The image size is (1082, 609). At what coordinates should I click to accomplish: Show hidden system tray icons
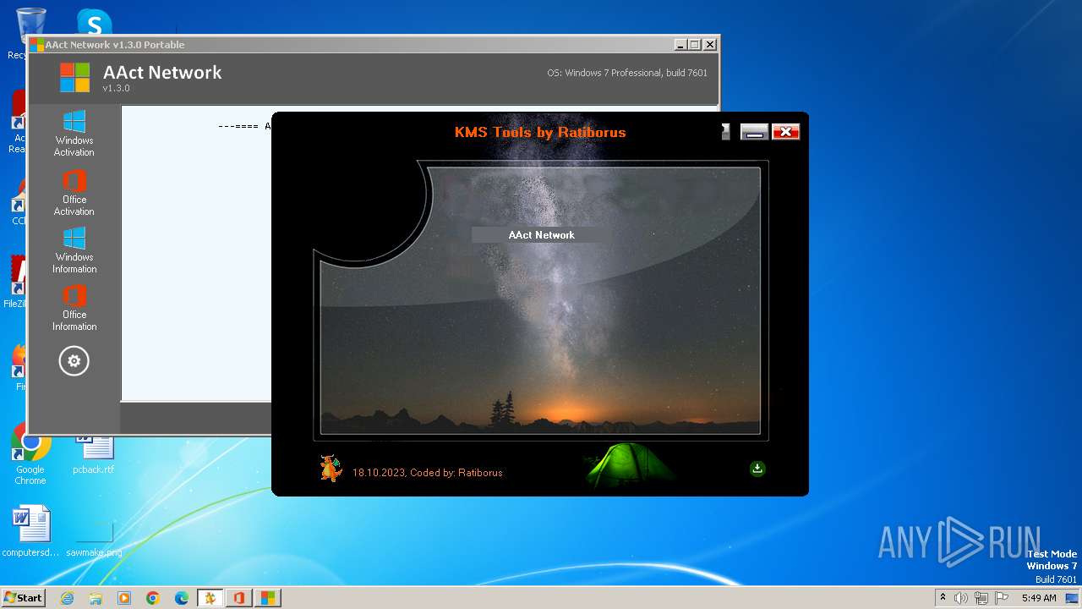(943, 598)
